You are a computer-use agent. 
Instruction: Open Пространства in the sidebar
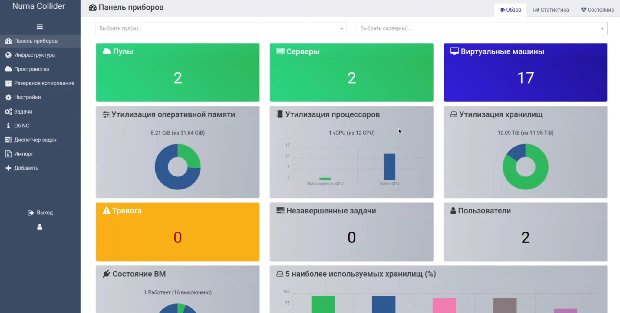40,69
